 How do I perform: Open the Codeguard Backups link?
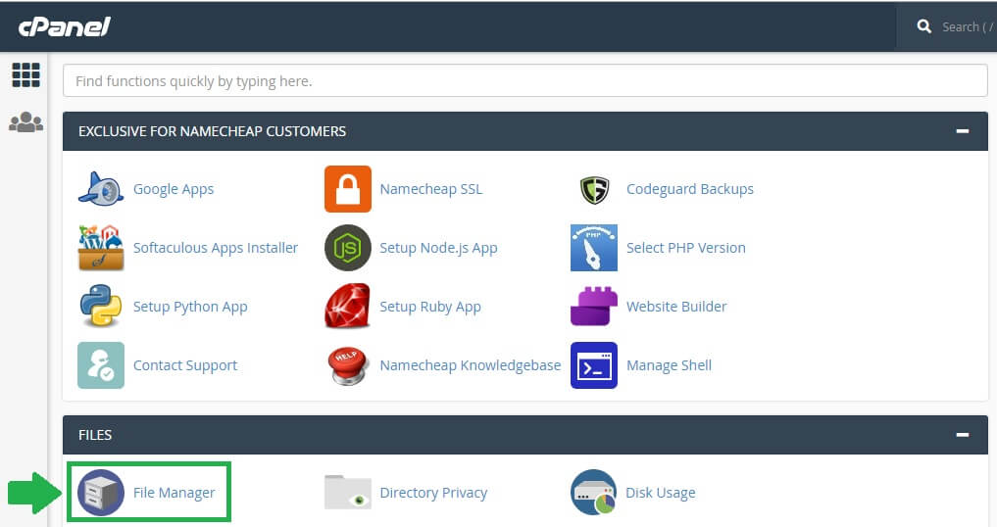pyautogui.click(x=690, y=189)
